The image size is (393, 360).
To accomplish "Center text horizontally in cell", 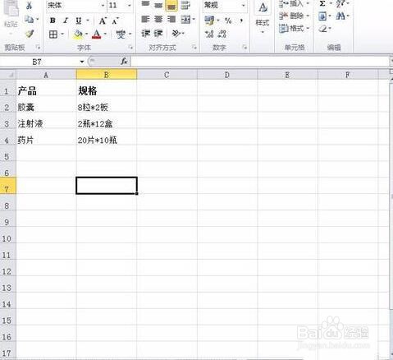I will [158, 19].
